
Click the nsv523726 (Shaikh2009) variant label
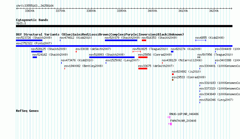tap(34, 38)
